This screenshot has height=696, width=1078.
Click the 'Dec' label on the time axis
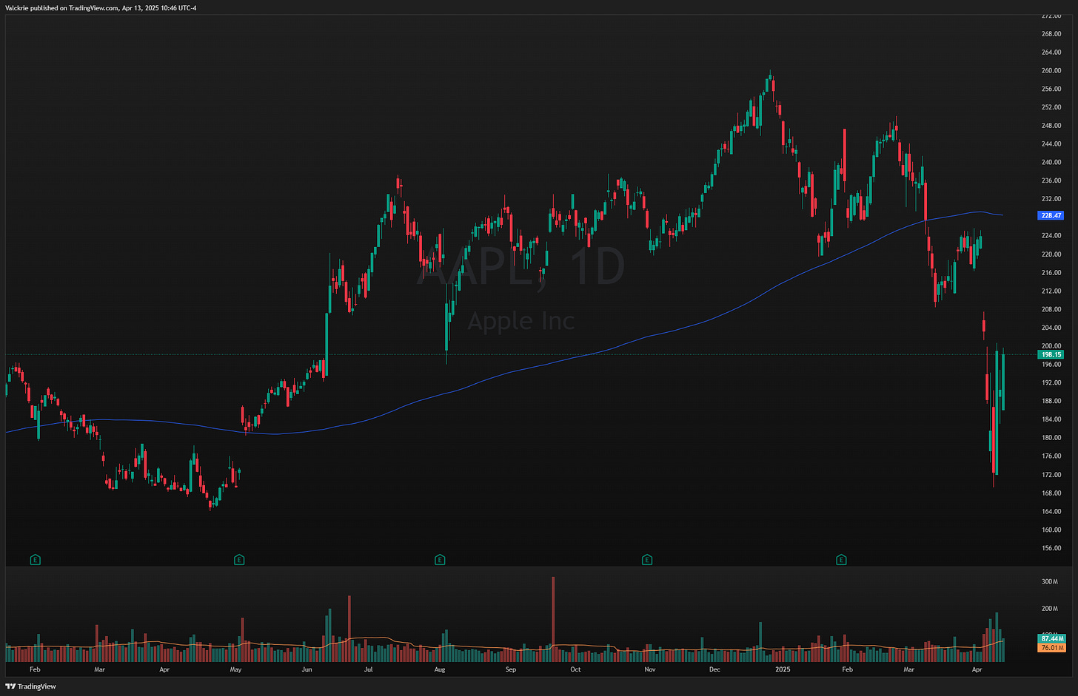pos(714,669)
